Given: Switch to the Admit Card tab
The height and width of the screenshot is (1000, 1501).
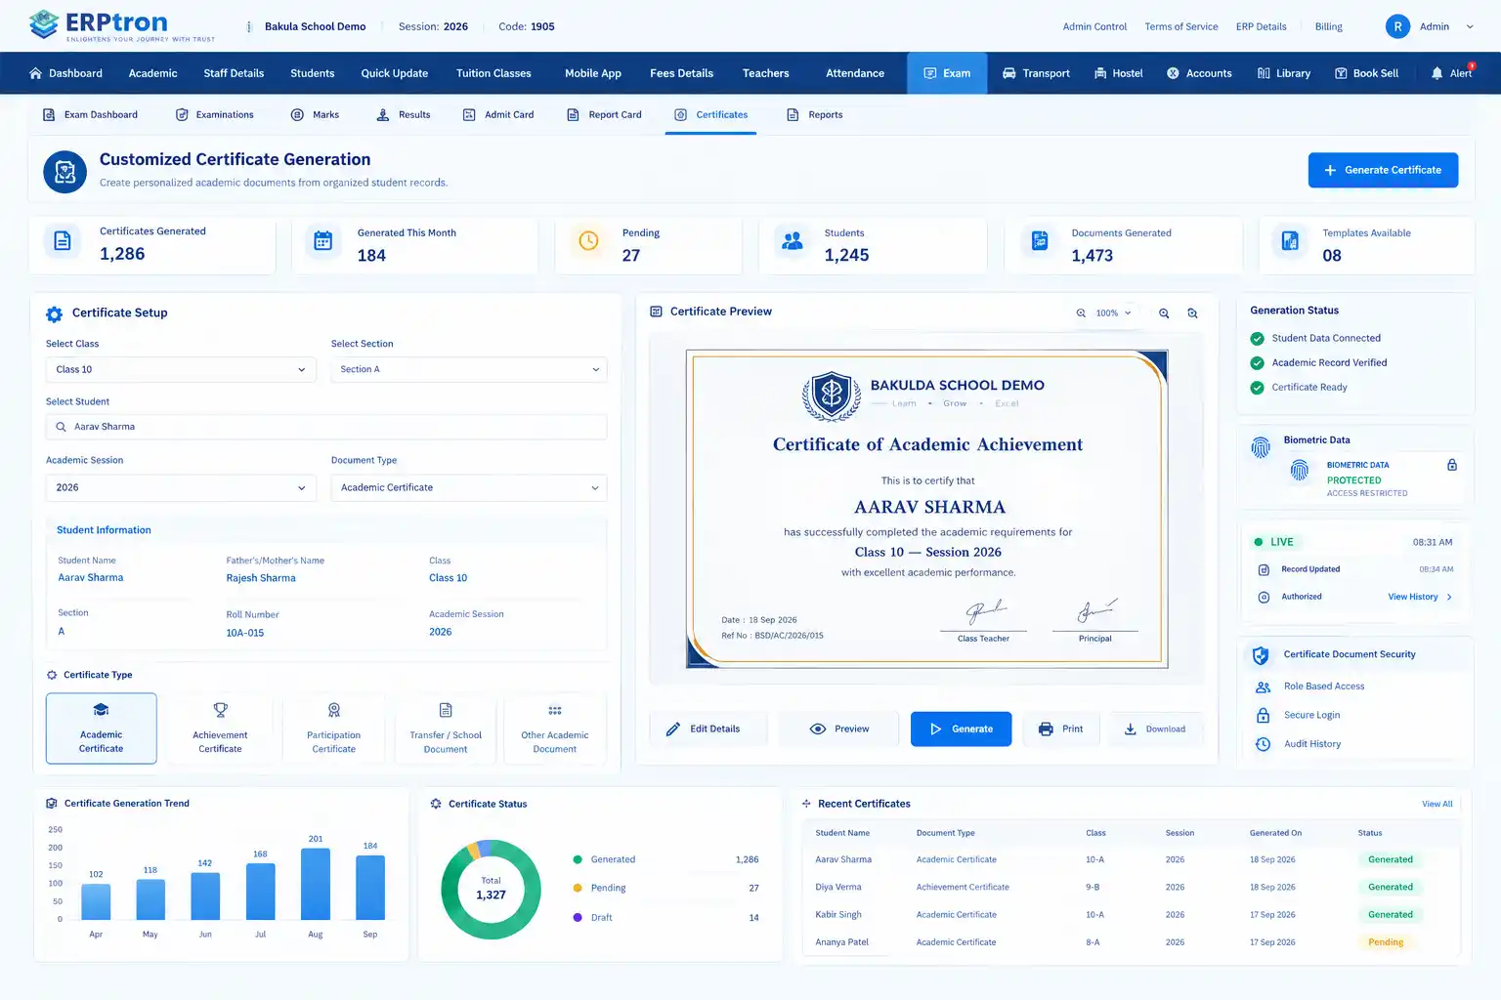Looking at the screenshot, I should coord(498,115).
